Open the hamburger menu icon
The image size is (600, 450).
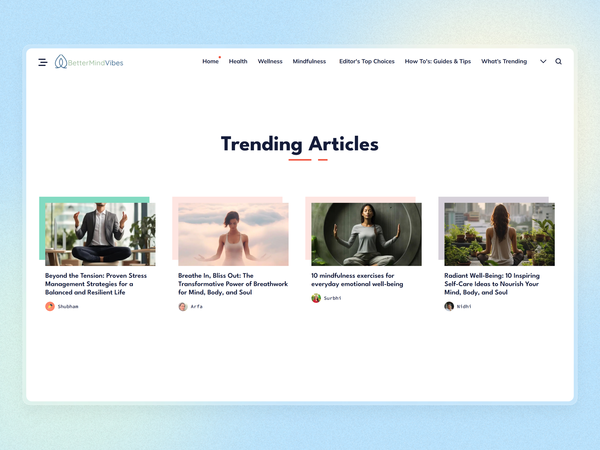tap(43, 62)
